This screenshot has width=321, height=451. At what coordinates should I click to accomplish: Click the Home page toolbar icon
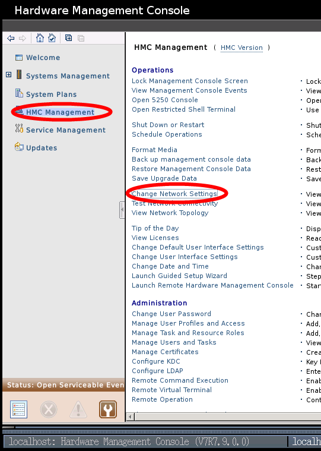pyautogui.click(x=40, y=37)
